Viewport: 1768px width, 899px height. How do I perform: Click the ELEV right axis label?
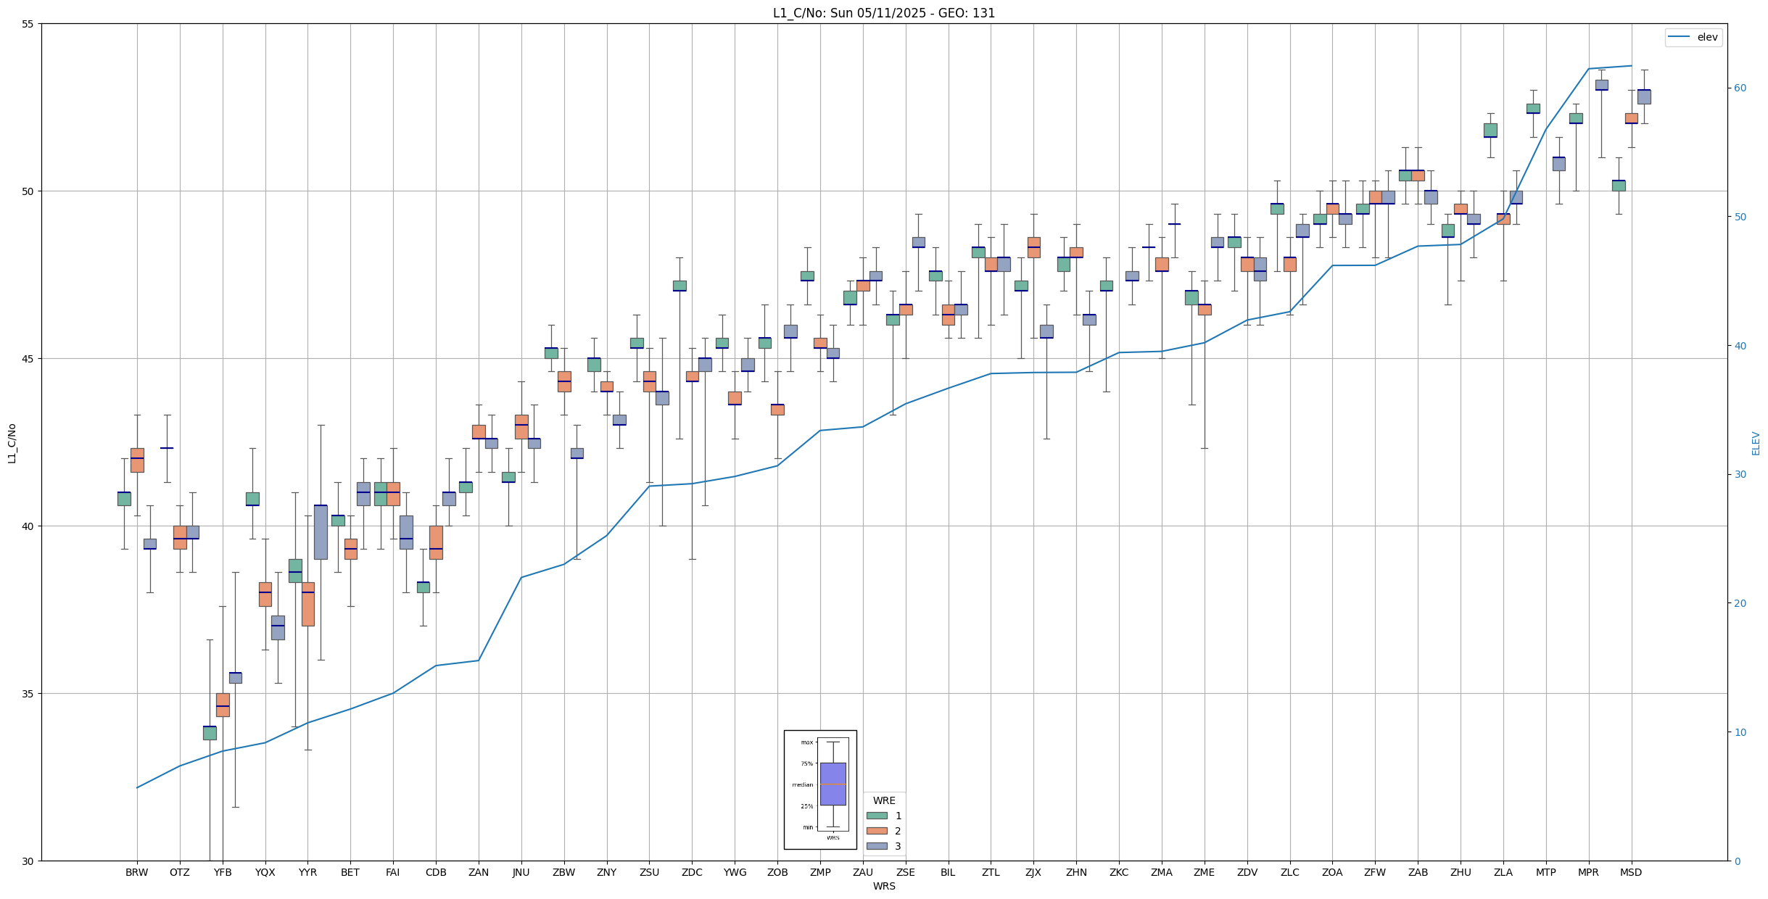(1756, 443)
